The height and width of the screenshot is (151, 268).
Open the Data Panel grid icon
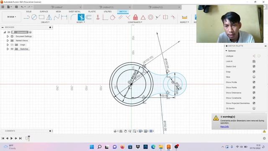pyautogui.click(x=3, y=7)
